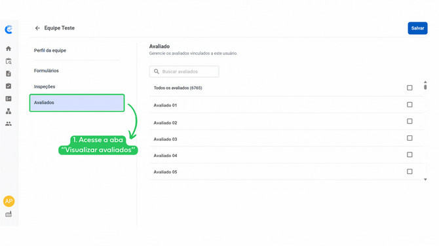Click scrollbar up arrow in list
Image resolution: width=439 pixels, height=246 pixels.
pyautogui.click(x=425, y=82)
